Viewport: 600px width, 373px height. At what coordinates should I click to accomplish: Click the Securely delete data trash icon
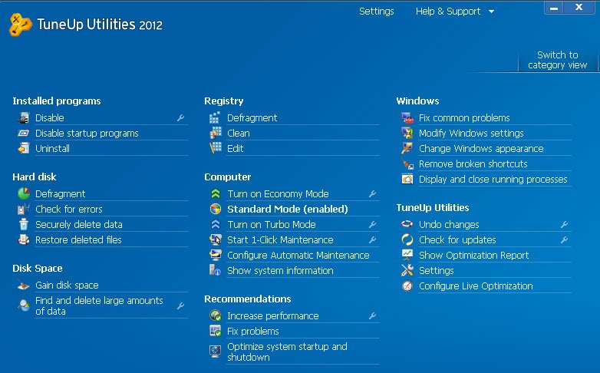[x=23, y=224]
